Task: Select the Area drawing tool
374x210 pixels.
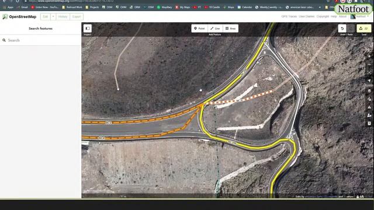Action: 231,29
